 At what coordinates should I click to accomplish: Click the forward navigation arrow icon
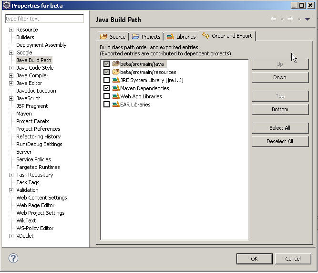coord(290,19)
